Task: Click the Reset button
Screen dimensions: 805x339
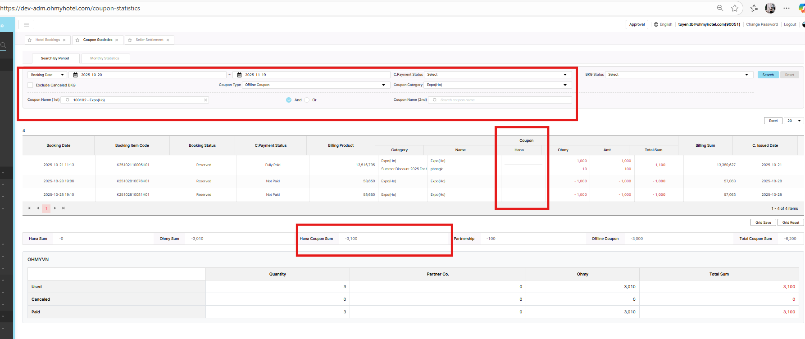Action: coord(790,75)
